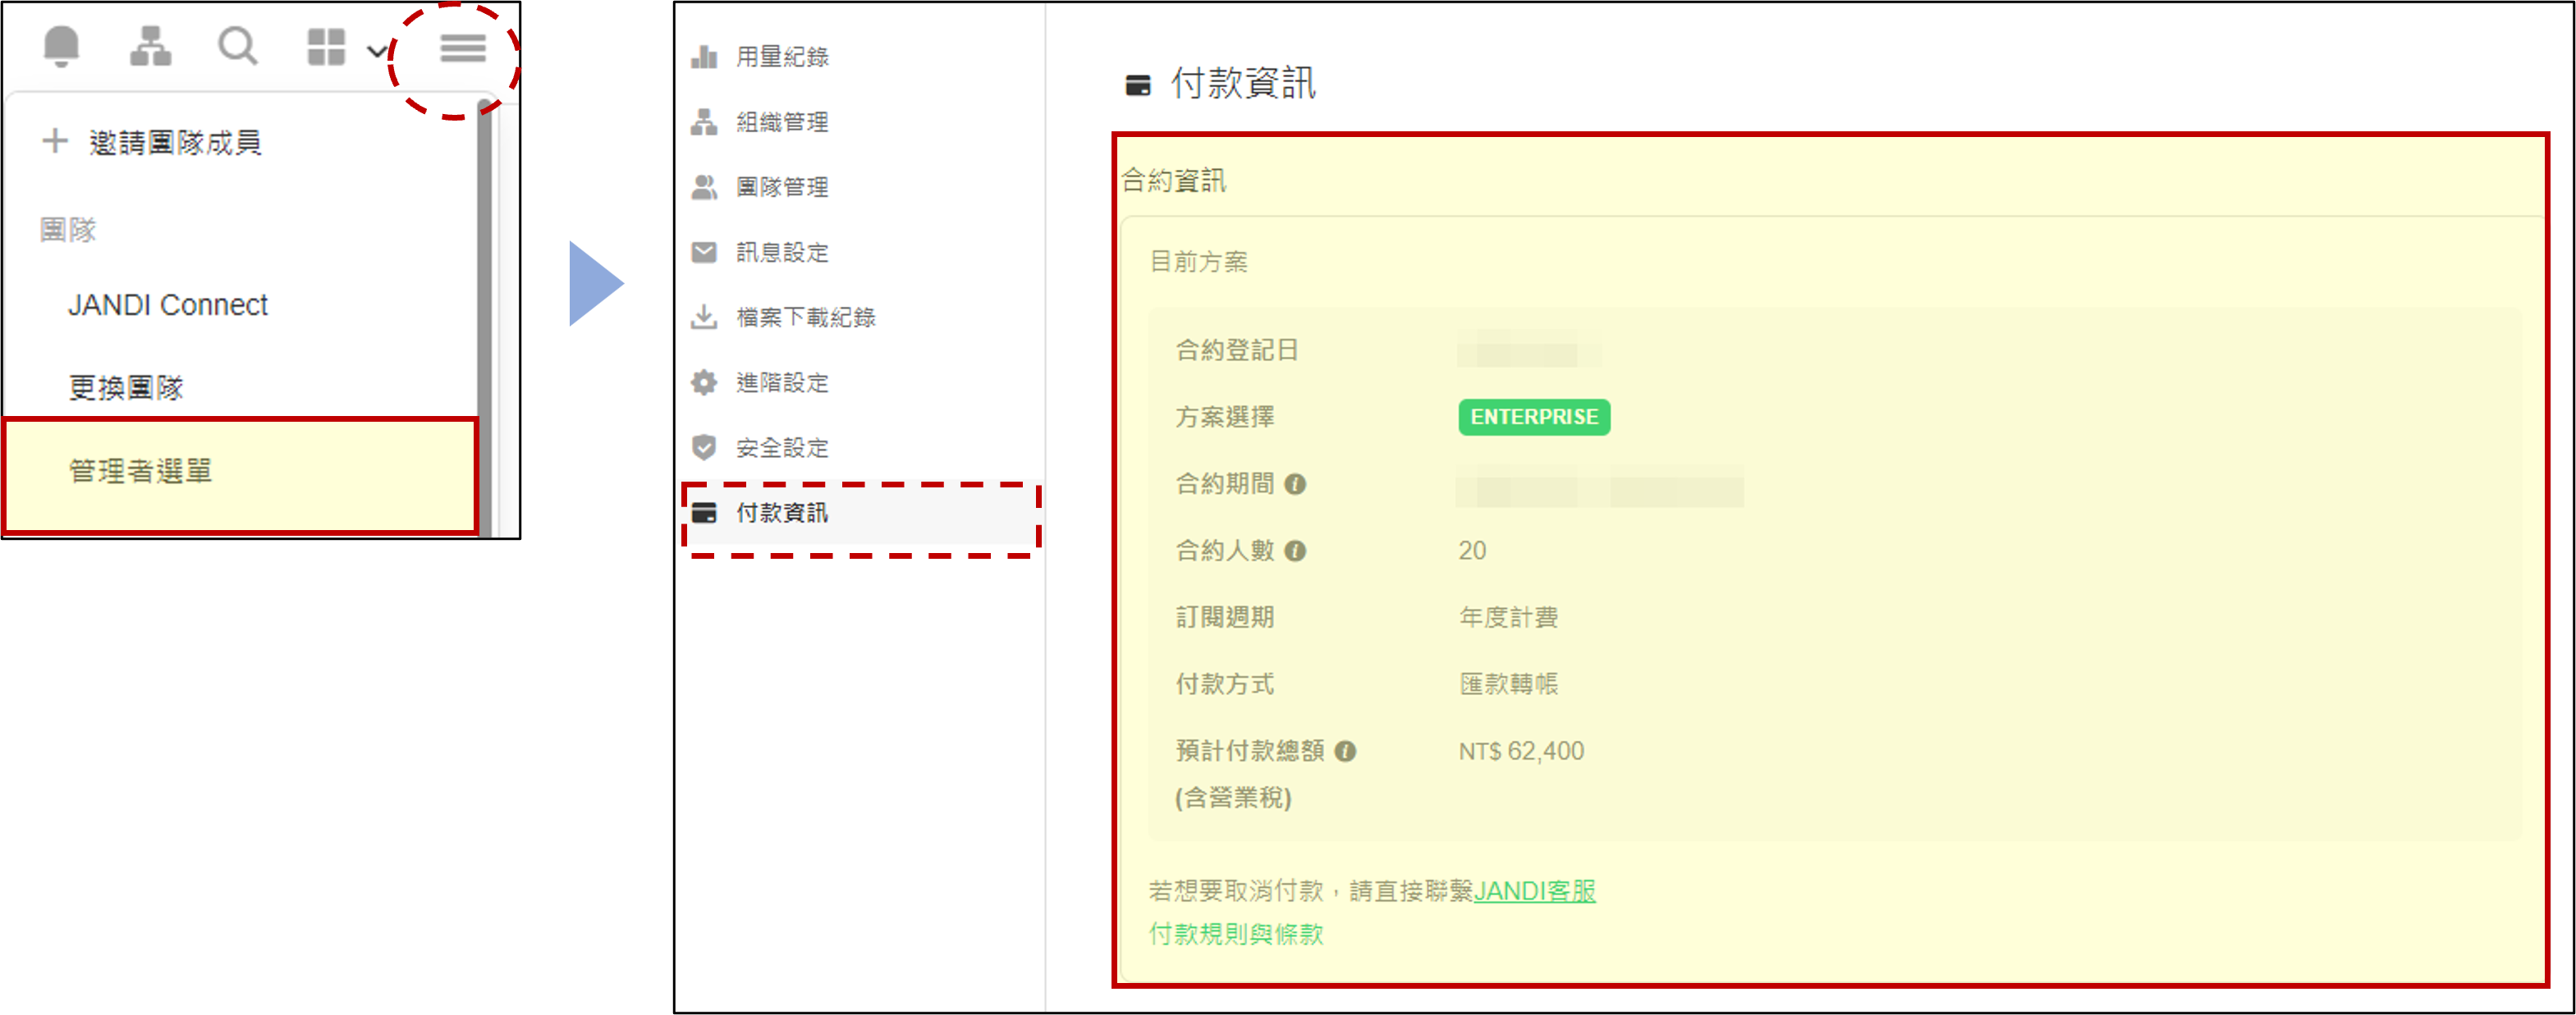2576x1015 pixels.
Task: Click the grid layout view icon
Action: coord(326,47)
